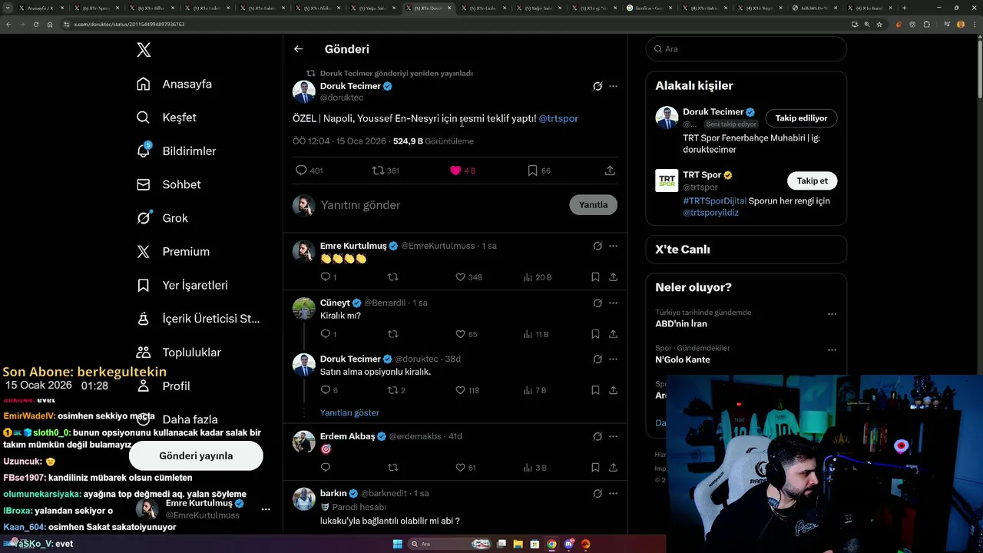Share the main post

[x=610, y=171]
